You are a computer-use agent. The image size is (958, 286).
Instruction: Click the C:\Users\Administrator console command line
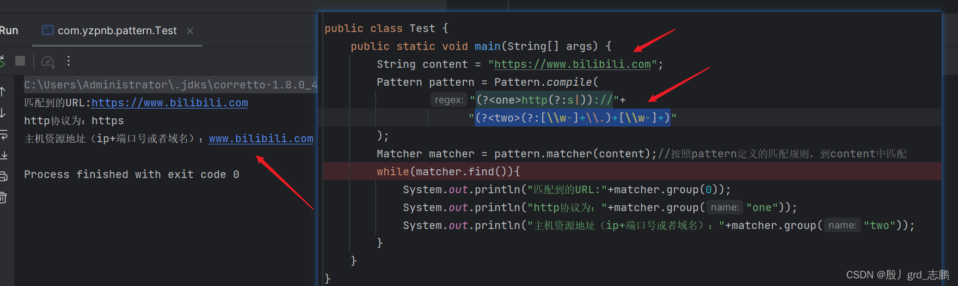click(x=170, y=85)
